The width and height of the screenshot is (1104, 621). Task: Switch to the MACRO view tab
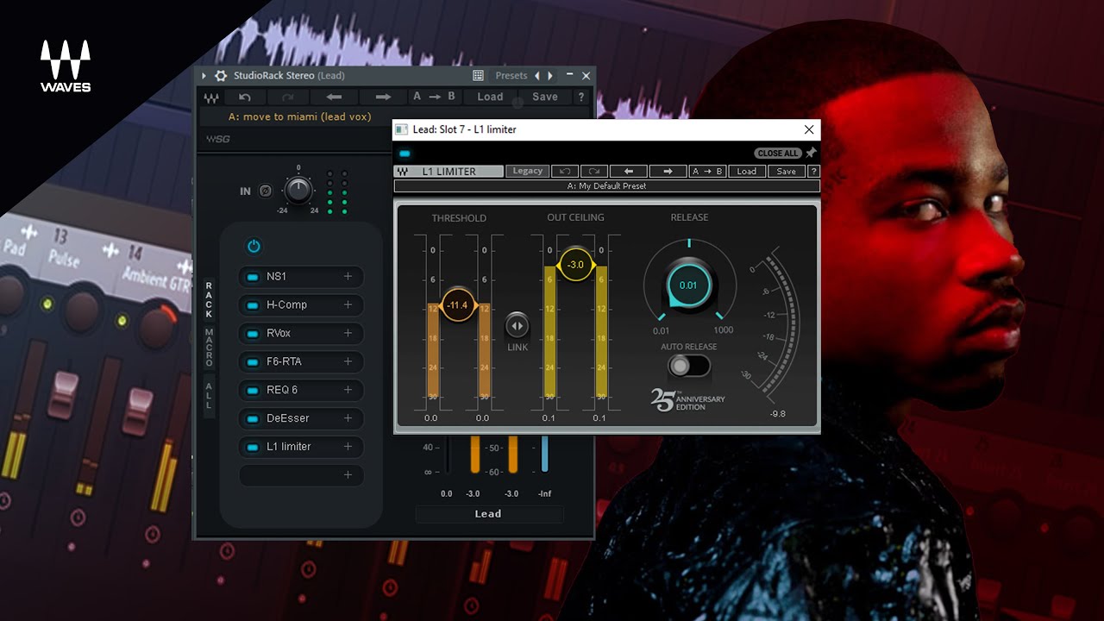209,348
